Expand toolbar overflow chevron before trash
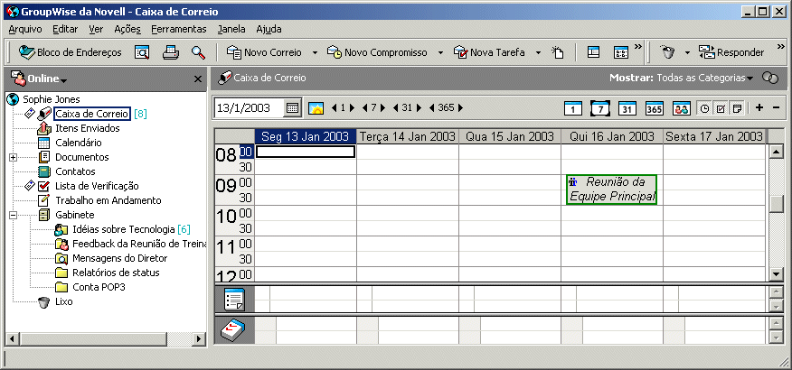The width and height of the screenshot is (792, 370). (x=638, y=47)
